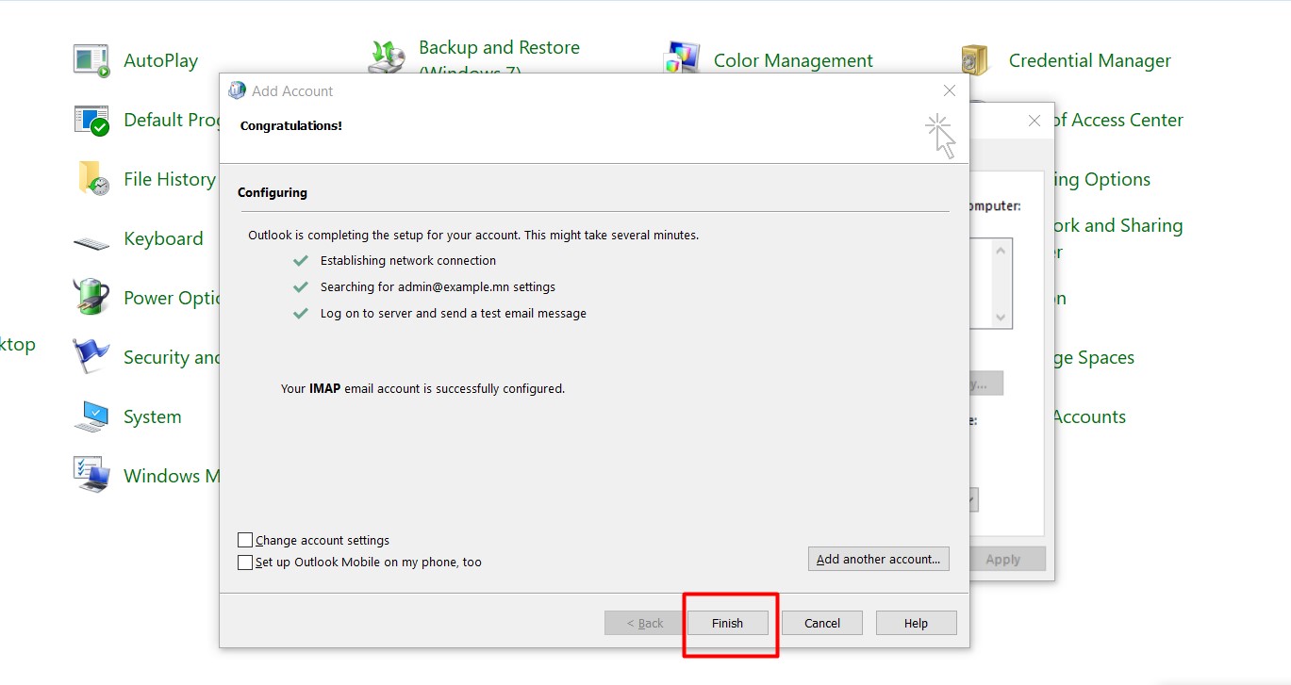Open the Windows Mobility Center icon
The height and width of the screenshot is (685, 1291).
coord(91,476)
